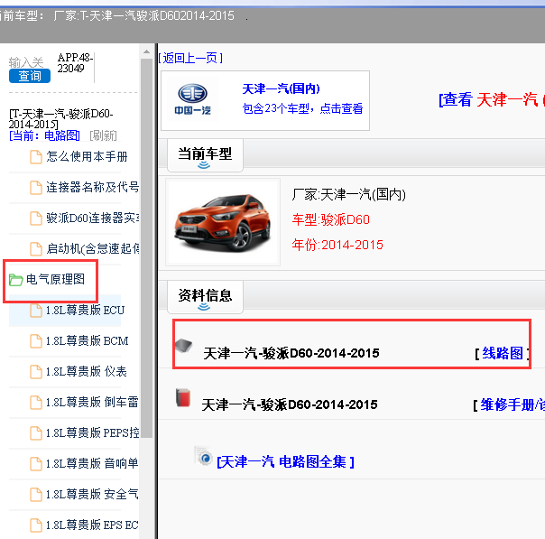Click page icon next to 1.8L尊贵版 音响单
545x539 pixels.
click(x=36, y=463)
